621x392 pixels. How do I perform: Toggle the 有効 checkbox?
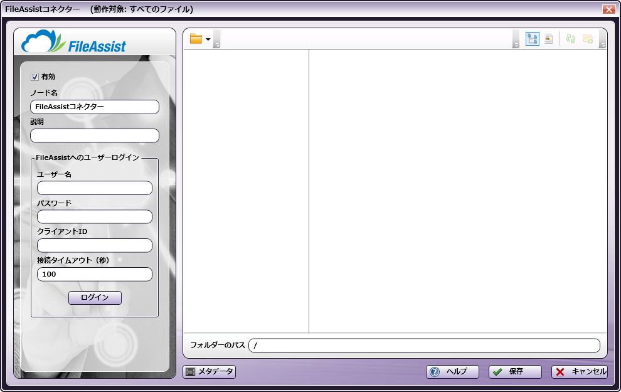(x=35, y=77)
